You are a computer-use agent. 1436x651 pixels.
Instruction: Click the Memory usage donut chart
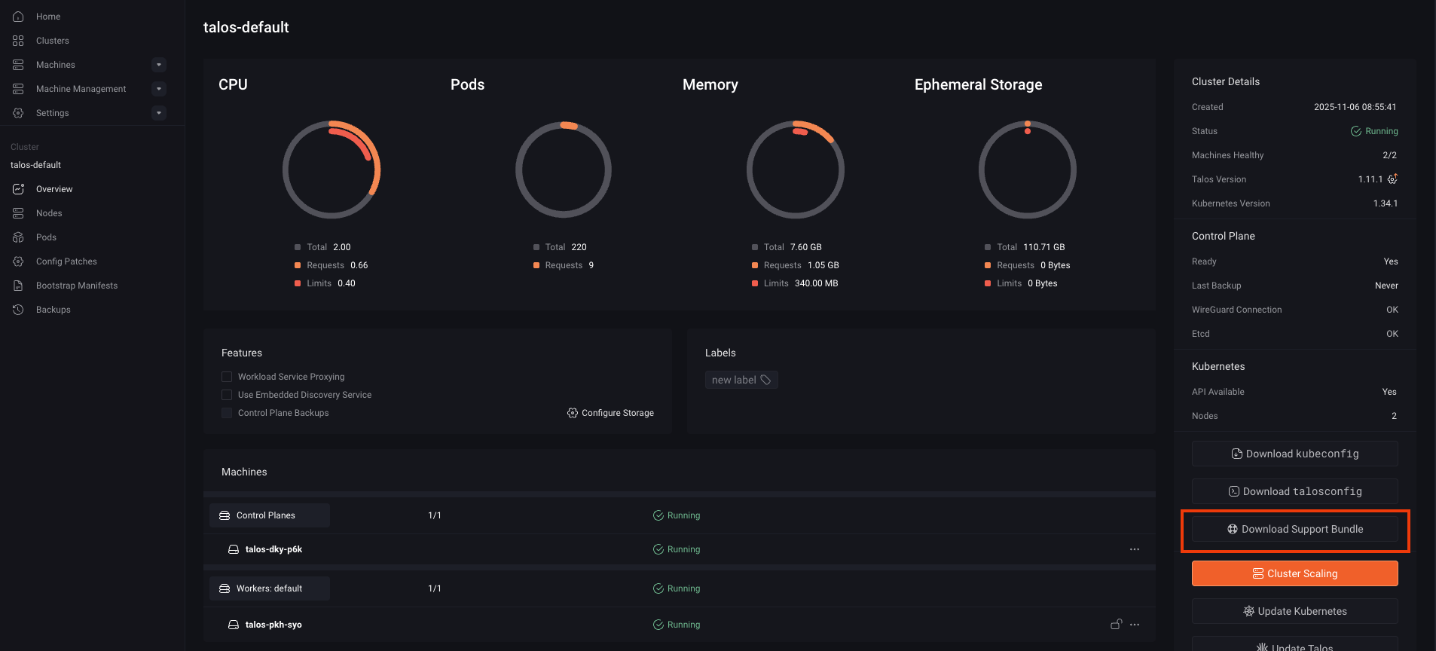point(796,170)
